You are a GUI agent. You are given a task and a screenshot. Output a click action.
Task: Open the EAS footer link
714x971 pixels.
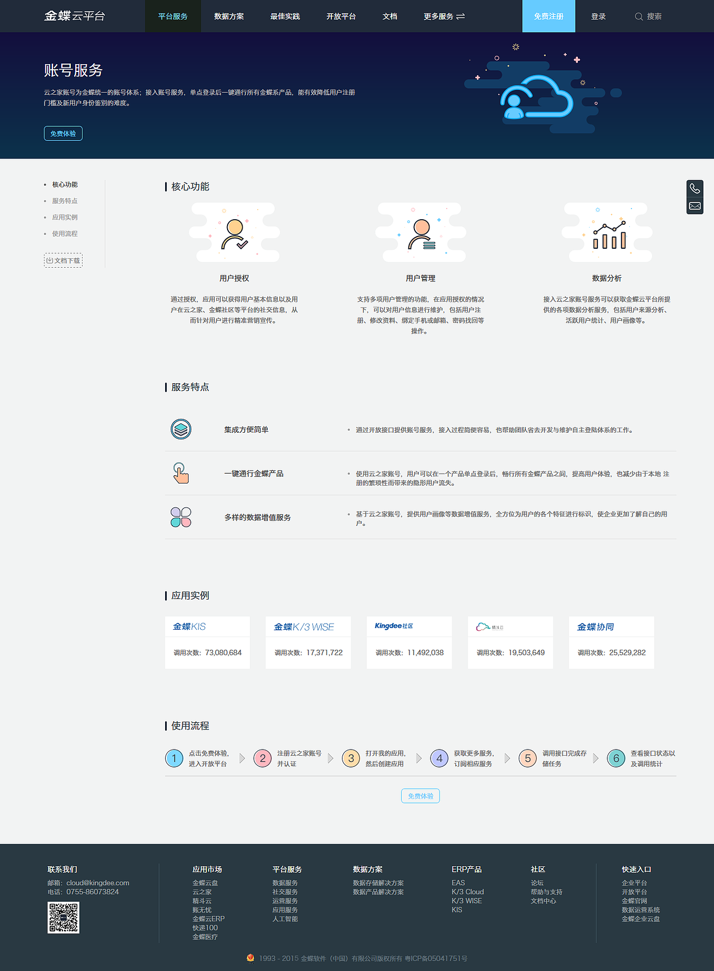pos(458,883)
